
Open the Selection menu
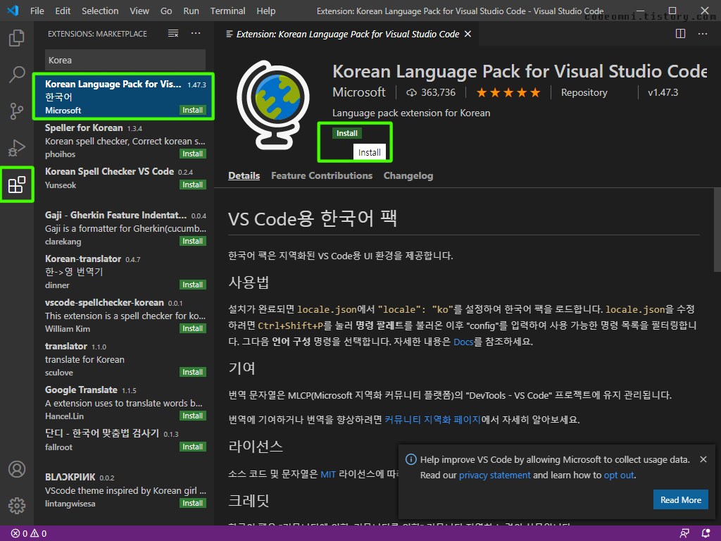click(x=100, y=11)
